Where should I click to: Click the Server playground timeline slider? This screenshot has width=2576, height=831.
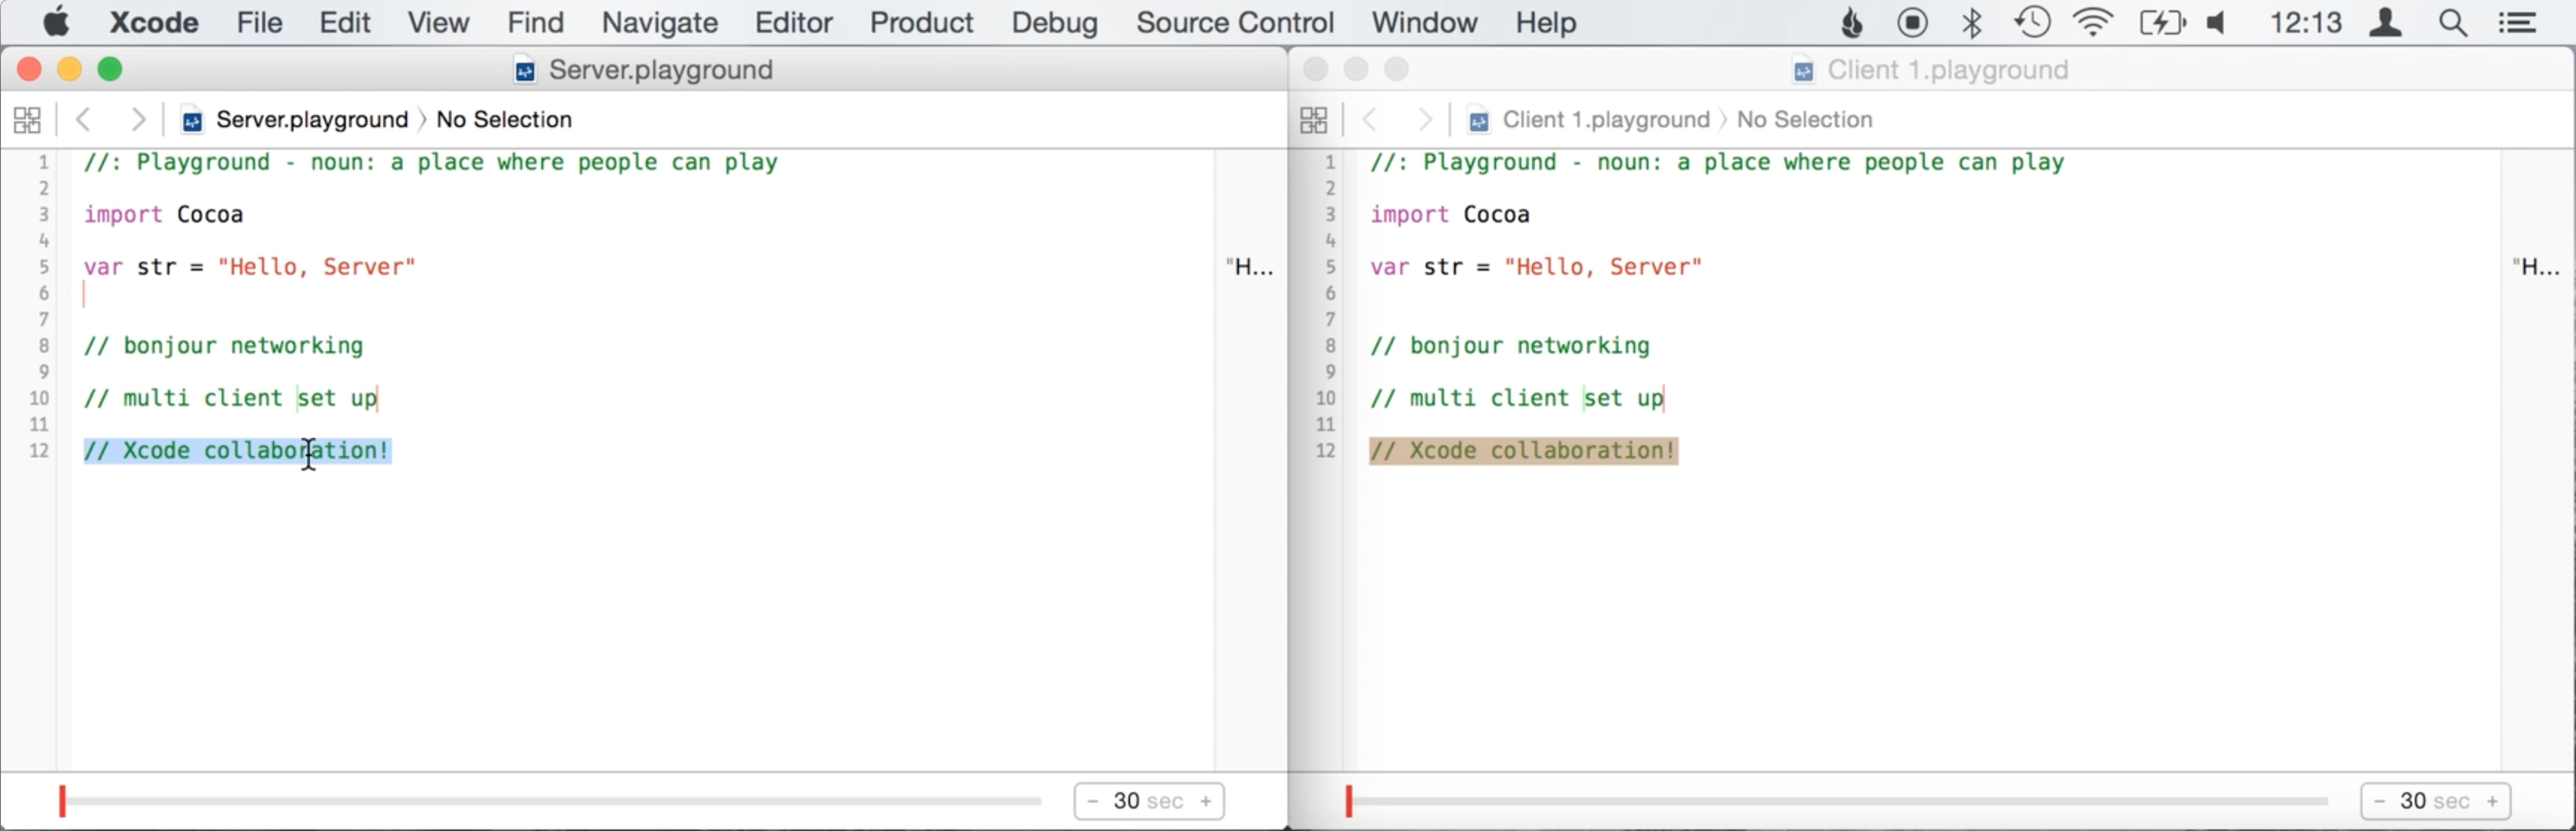coord(550,801)
